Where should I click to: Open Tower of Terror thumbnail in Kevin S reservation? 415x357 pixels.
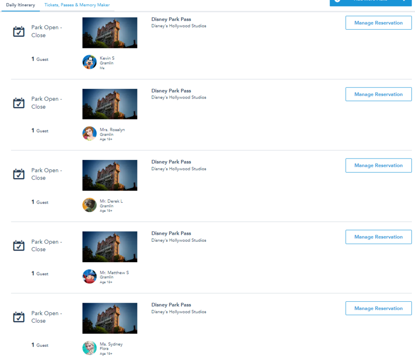click(x=110, y=33)
